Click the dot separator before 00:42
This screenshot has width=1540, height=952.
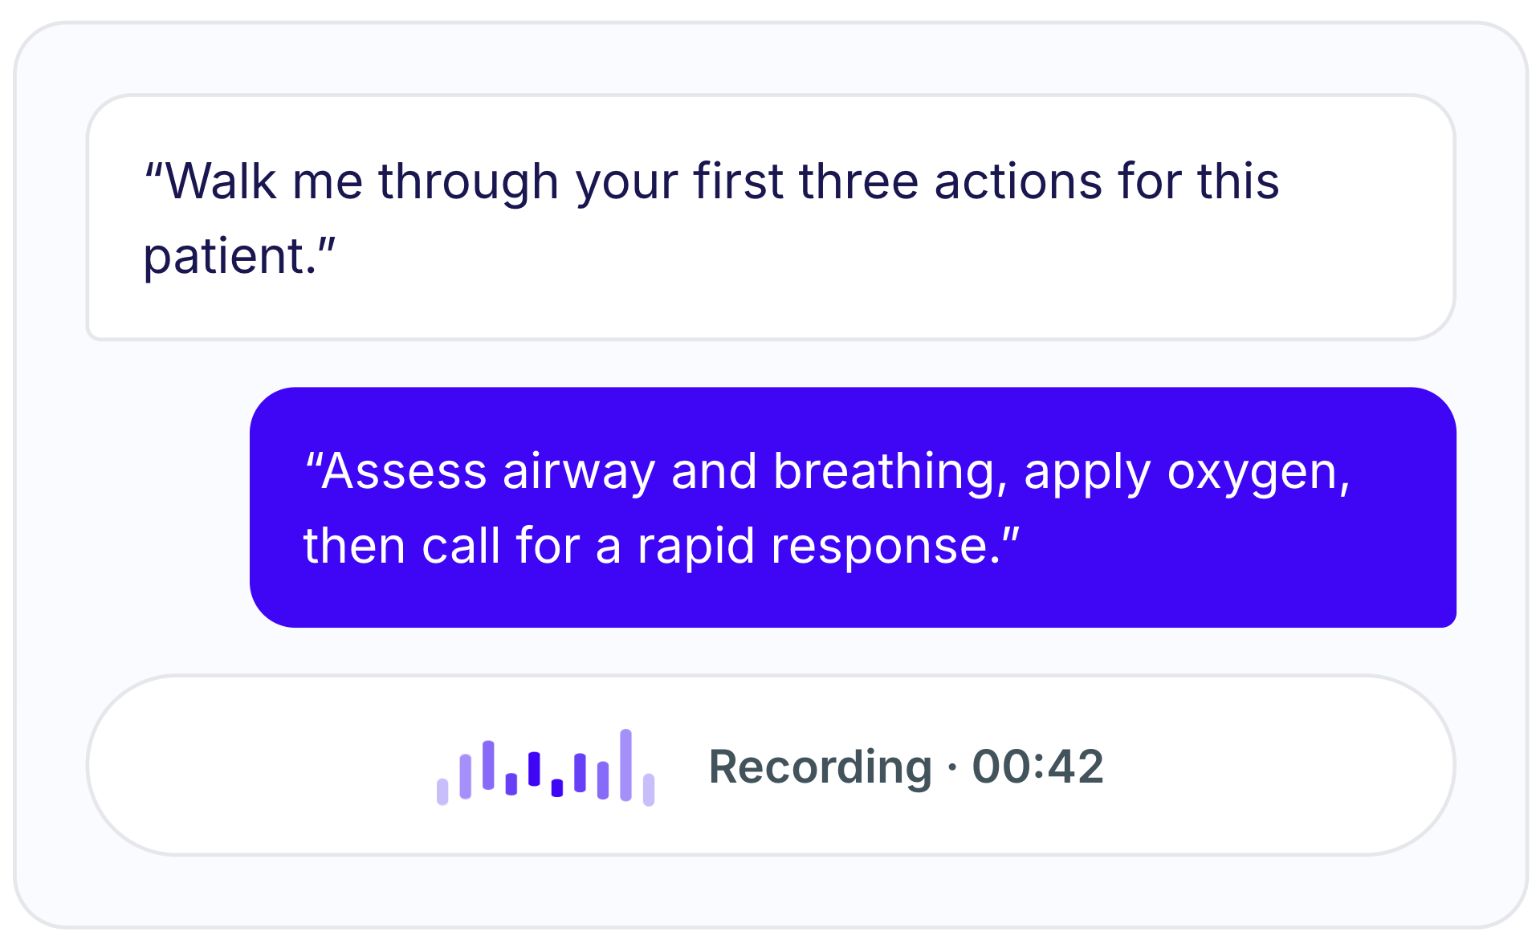point(952,767)
